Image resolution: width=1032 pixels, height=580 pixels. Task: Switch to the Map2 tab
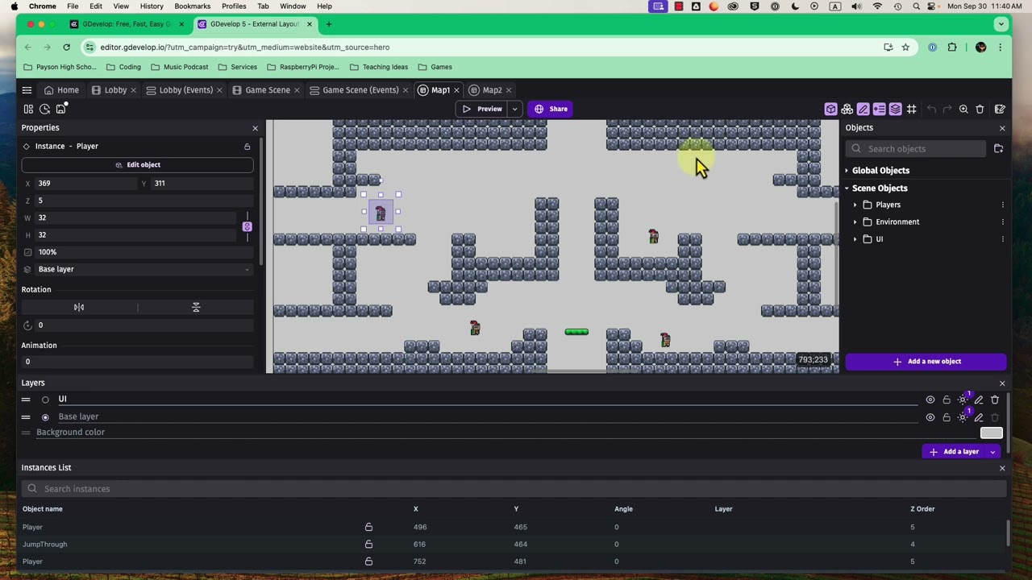pos(492,90)
